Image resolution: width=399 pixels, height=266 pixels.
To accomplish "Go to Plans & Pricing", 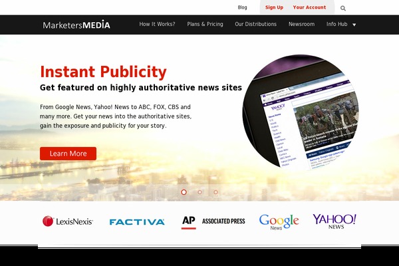I will [205, 24].
